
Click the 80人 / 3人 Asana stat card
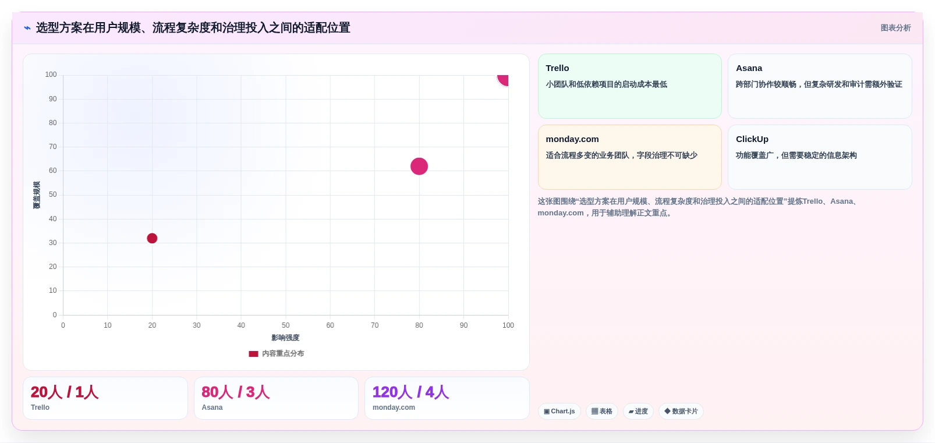click(x=276, y=398)
